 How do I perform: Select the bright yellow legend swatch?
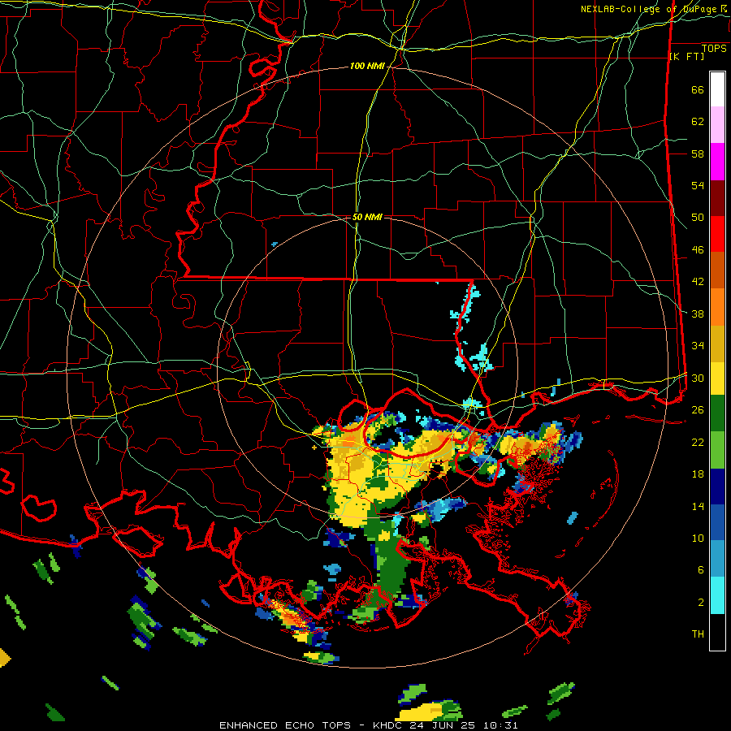click(717, 378)
